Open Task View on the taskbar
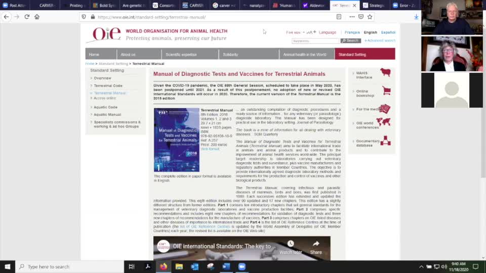 point(132,266)
